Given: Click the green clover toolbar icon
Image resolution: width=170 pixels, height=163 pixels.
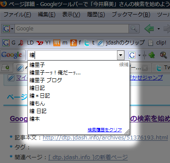Looking at the screenshot, I should click(152, 55).
